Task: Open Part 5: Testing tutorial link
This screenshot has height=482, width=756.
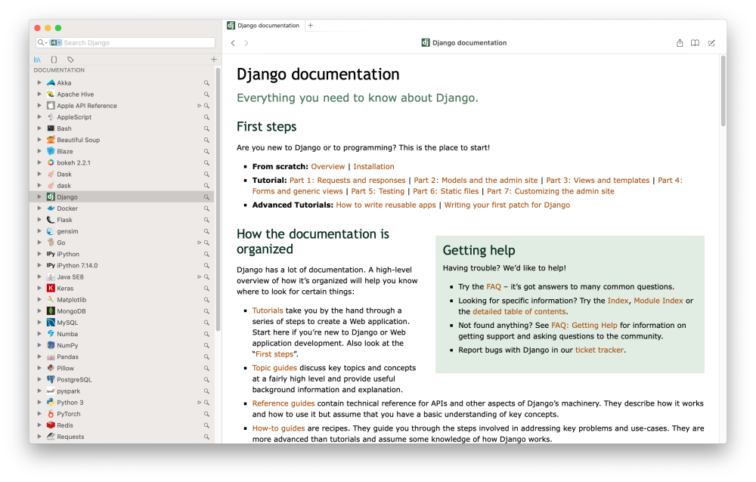Action: (x=377, y=191)
